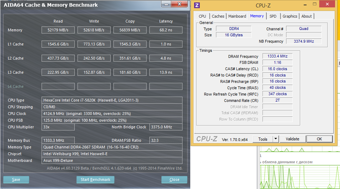Click NB Frequency value 3374.9 MHz
Image resolution: width=340 pixels, height=189 pixels.
click(304, 41)
